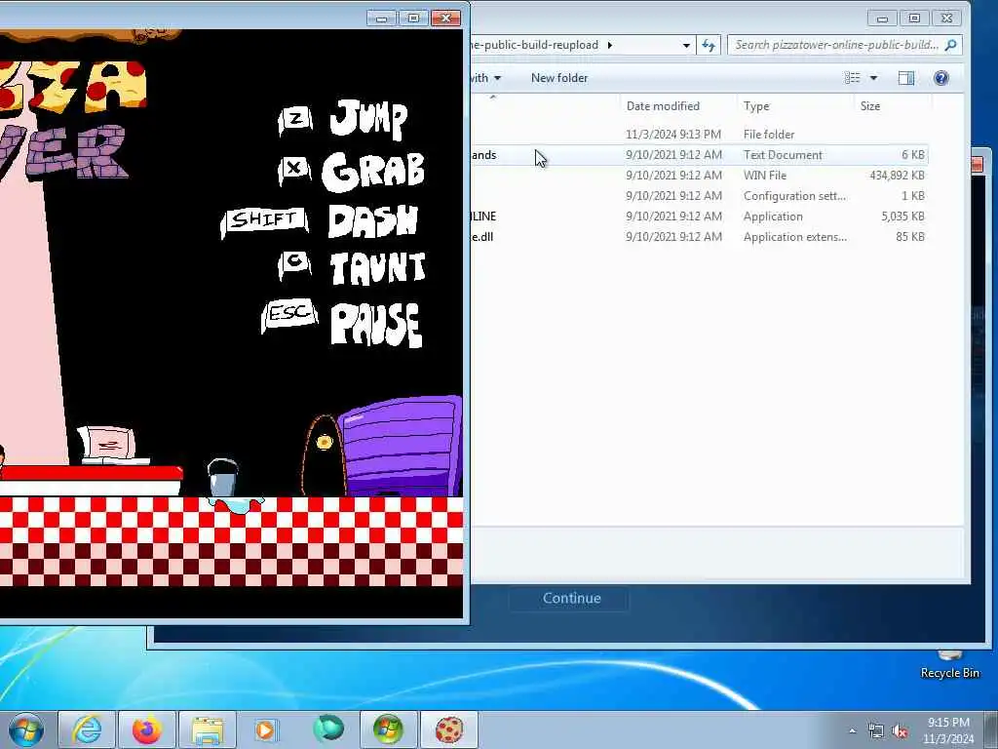Image resolution: width=998 pixels, height=749 pixels.
Task: Open the network tray icon
Action: pos(876,731)
